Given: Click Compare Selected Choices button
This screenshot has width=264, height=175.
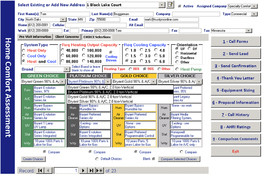Looking at the screenshot, I should 179,159.
